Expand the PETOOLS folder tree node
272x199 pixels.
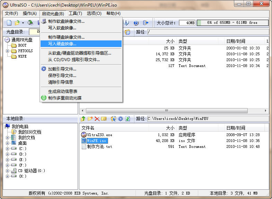[8, 51]
